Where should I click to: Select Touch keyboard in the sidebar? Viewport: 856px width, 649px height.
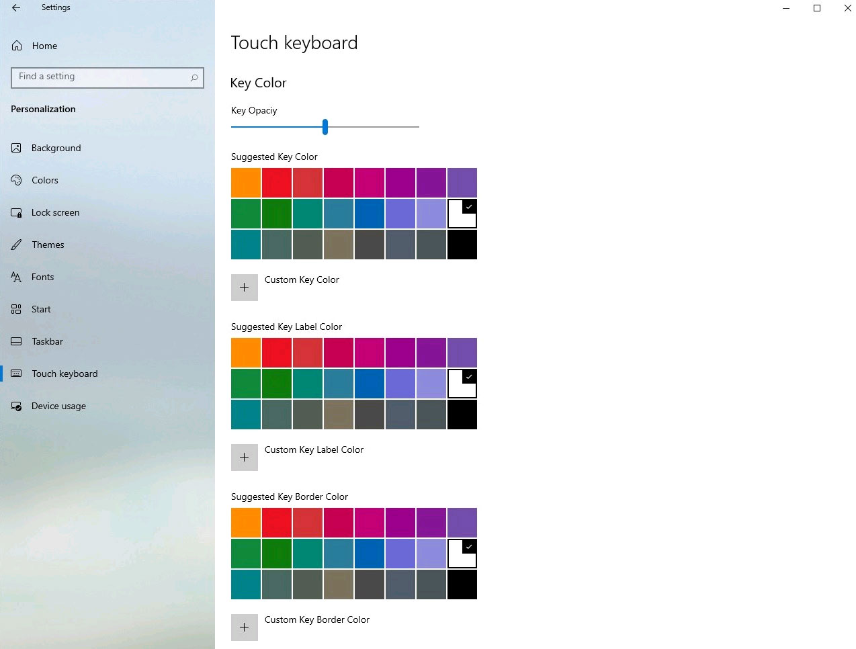pos(65,374)
